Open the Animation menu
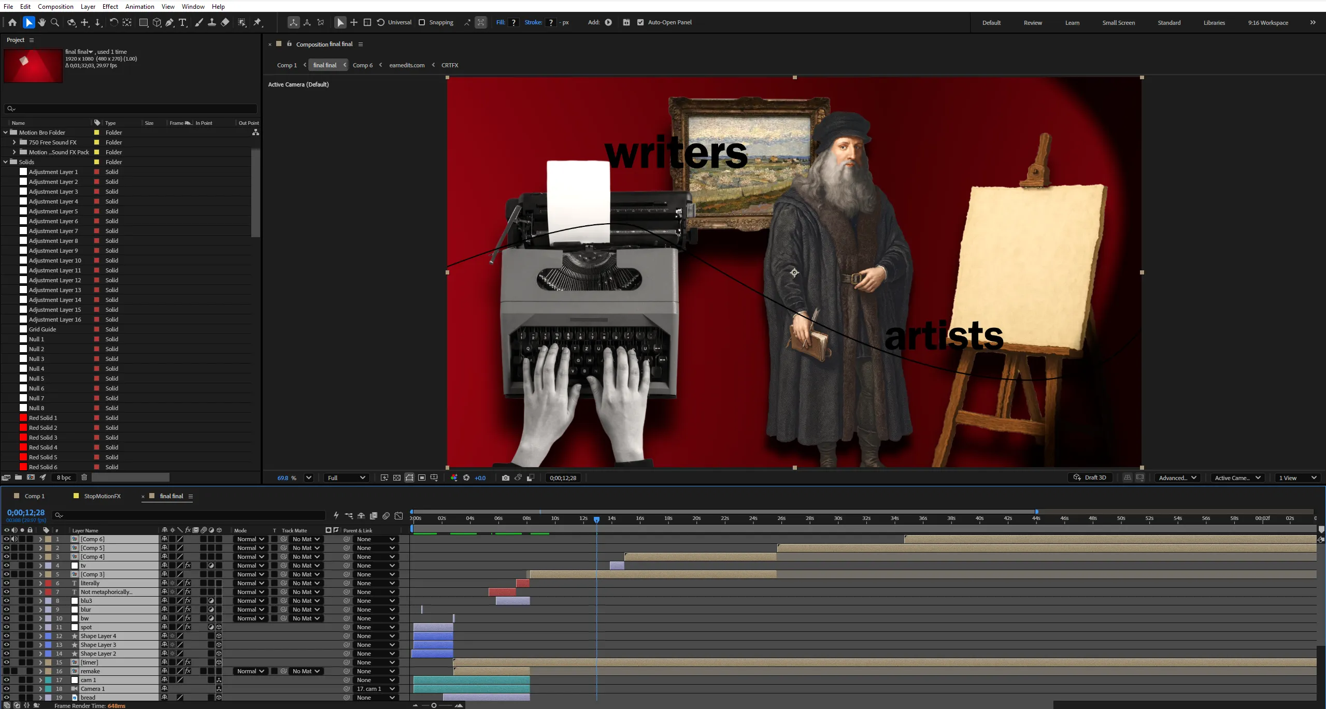1326x709 pixels. 140,6
